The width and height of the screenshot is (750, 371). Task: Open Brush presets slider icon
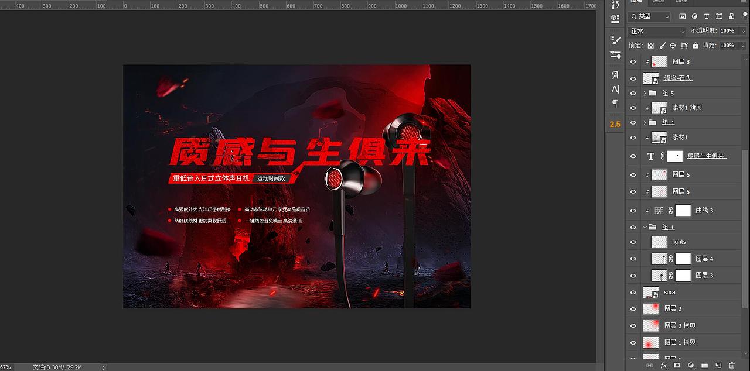(615, 54)
